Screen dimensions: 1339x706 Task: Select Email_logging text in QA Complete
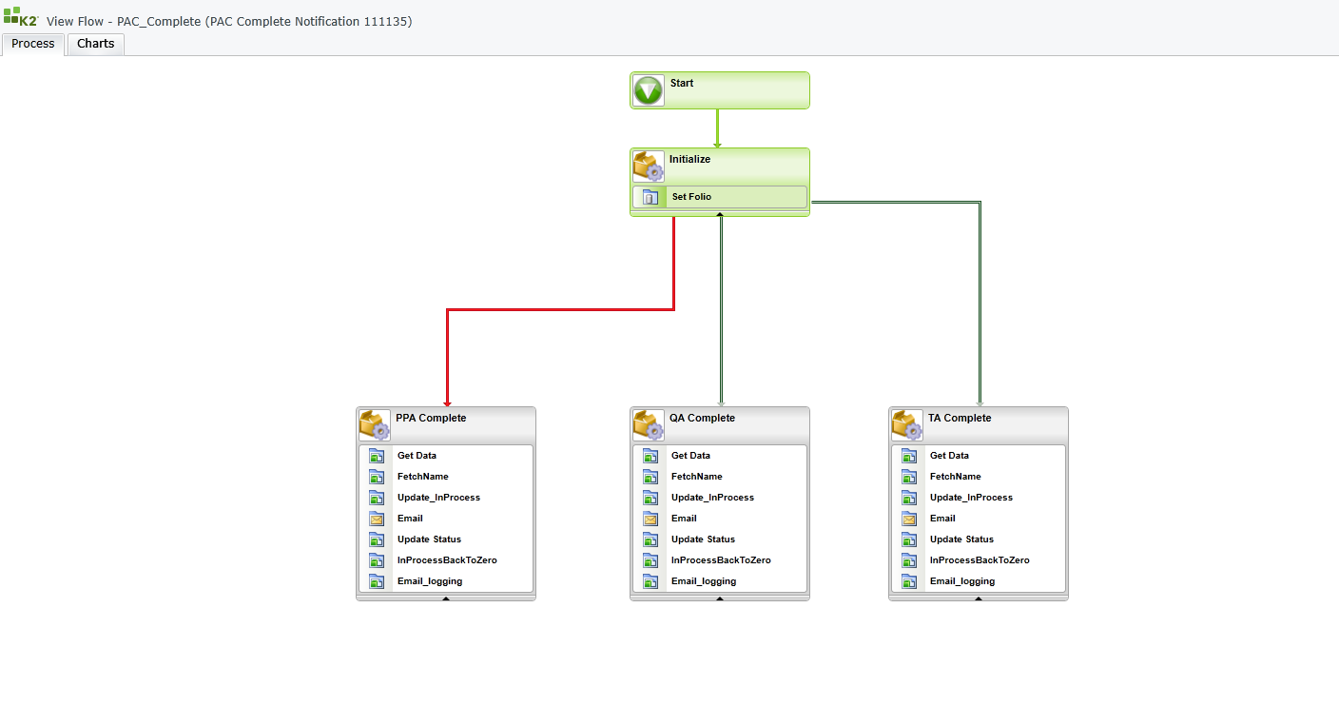704,581
